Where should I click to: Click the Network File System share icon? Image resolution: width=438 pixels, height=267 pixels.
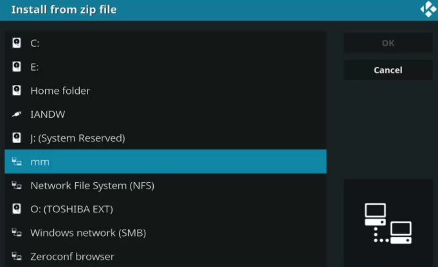(x=17, y=186)
